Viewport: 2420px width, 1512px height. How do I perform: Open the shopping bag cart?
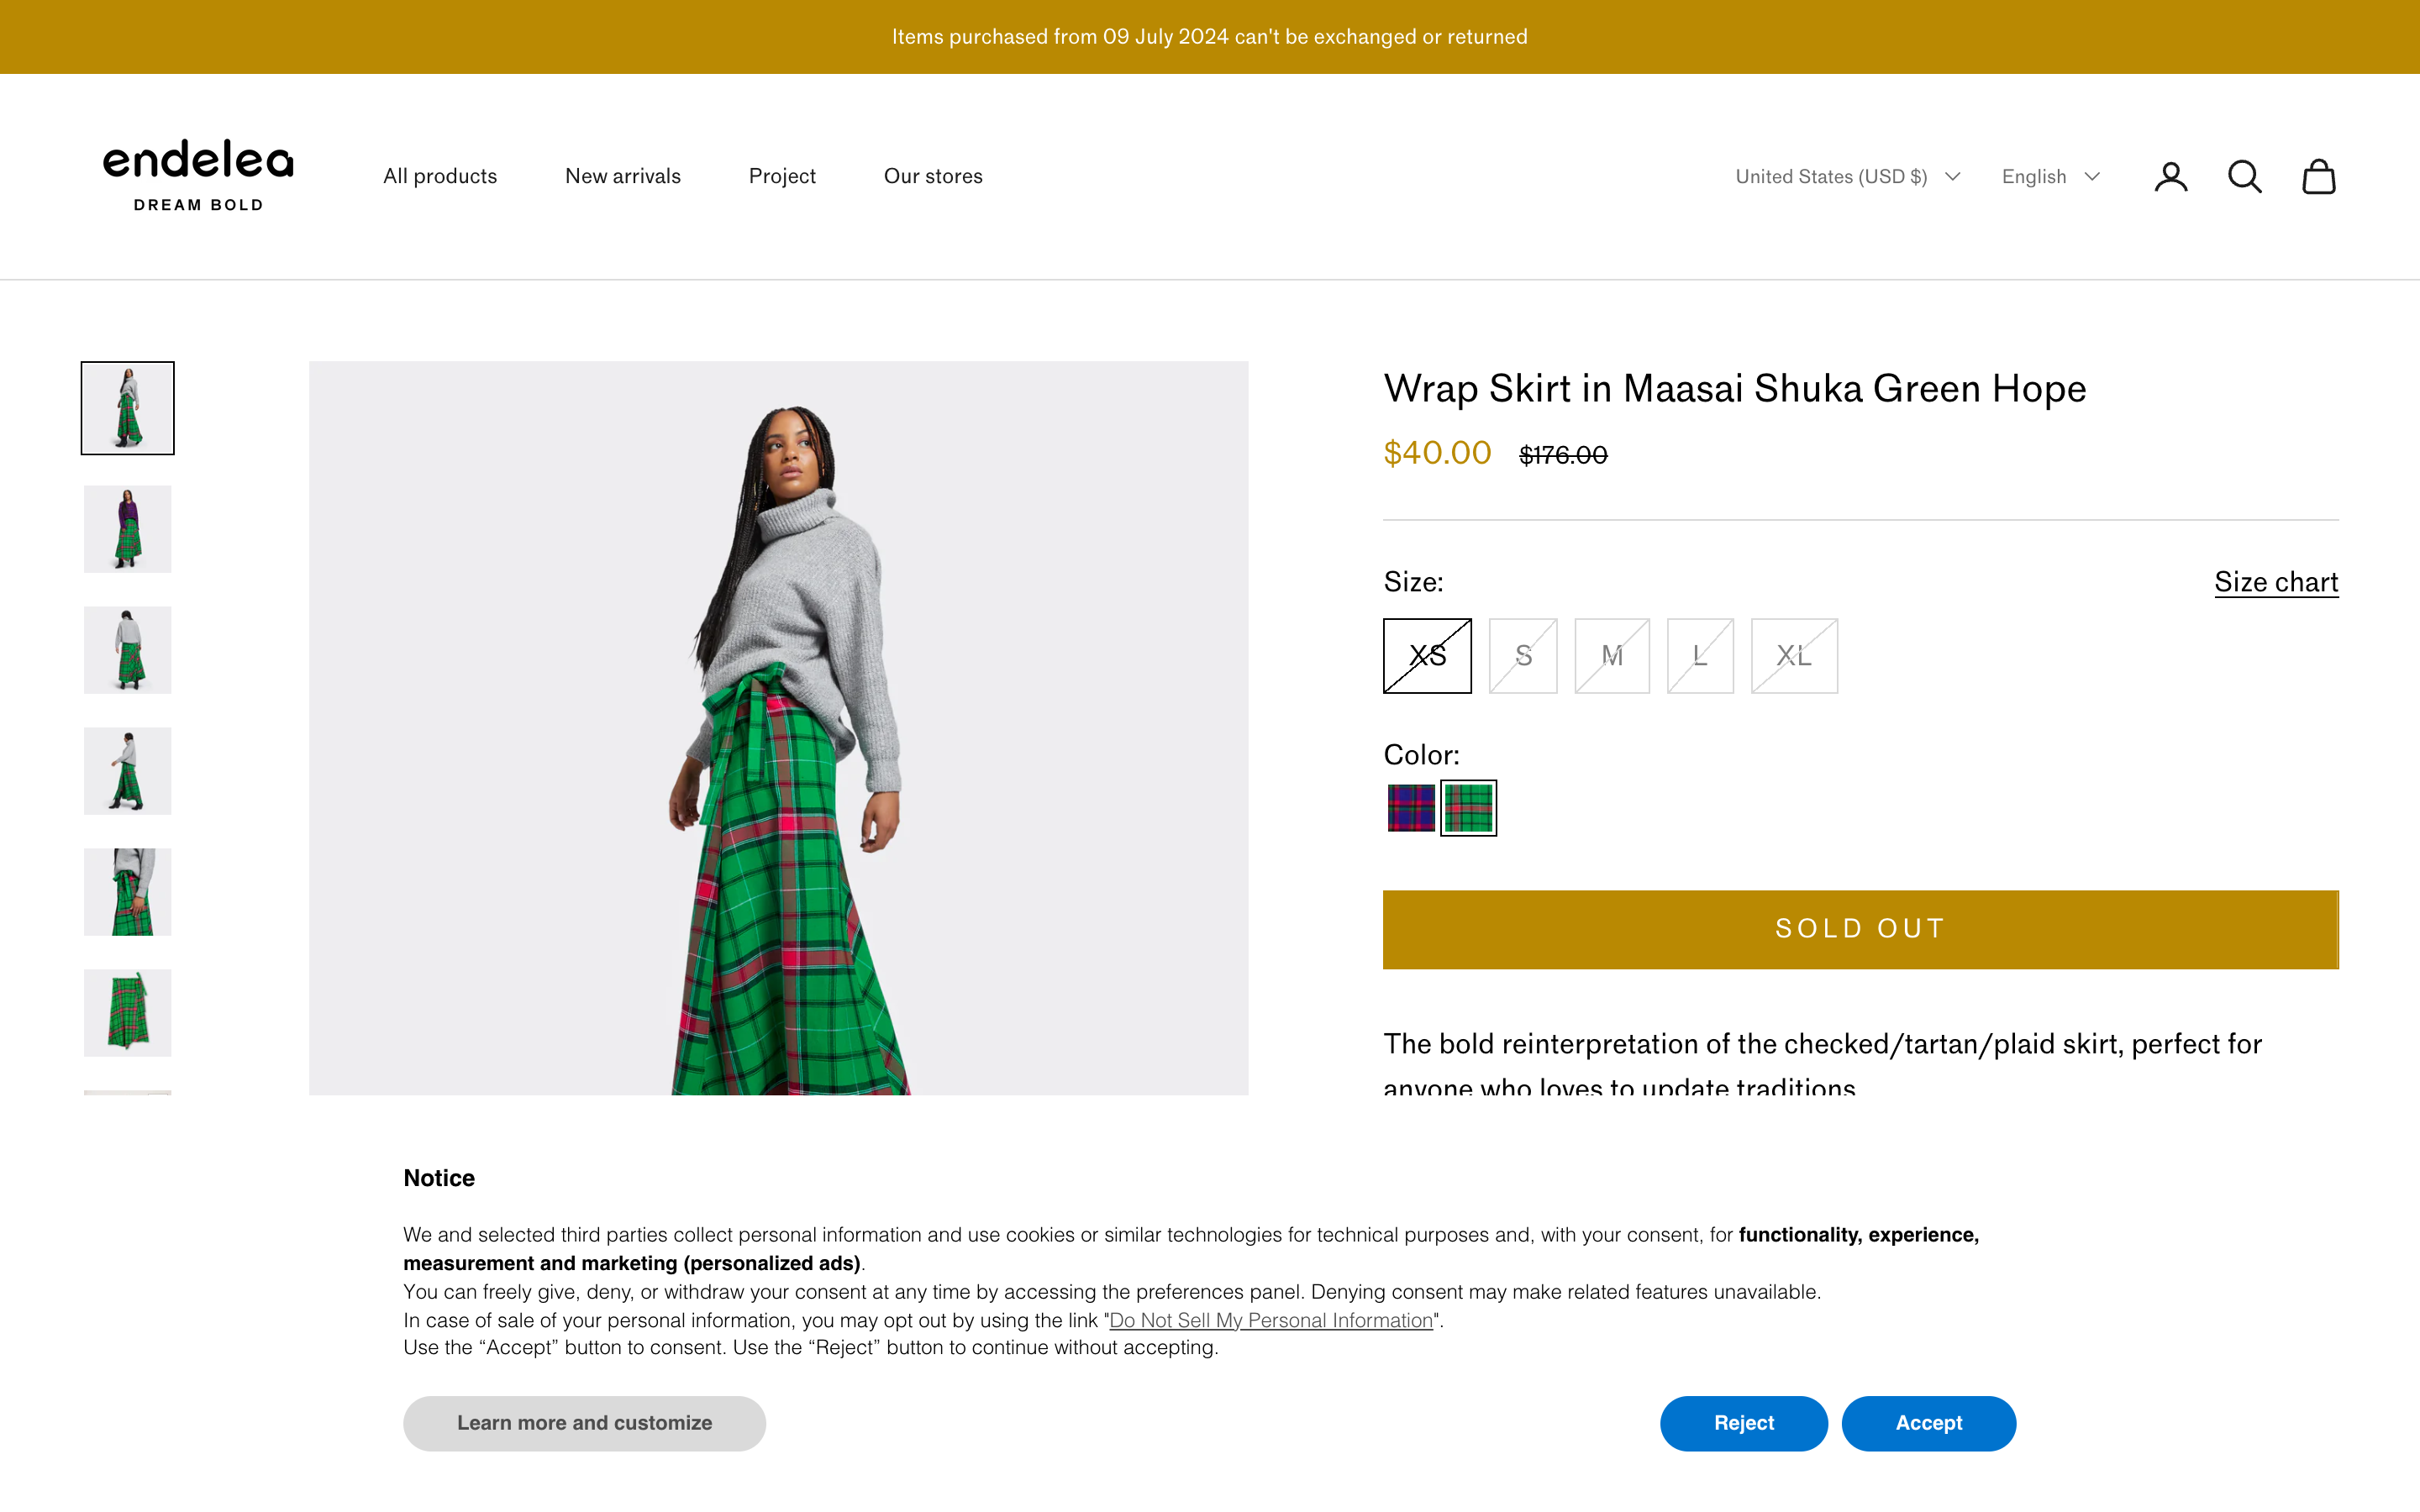point(2318,177)
